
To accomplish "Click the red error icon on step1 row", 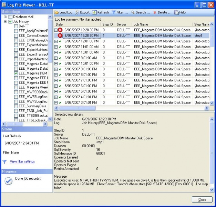I will (x=60, y=36).
